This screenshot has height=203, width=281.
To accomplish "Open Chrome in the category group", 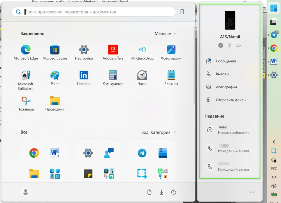I will coord(34,153).
